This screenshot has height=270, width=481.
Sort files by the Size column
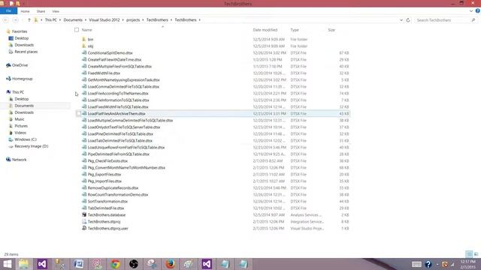click(331, 30)
